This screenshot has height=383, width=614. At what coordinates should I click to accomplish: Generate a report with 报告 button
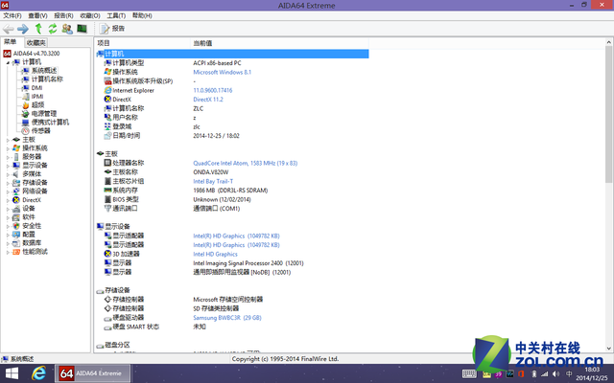112,29
